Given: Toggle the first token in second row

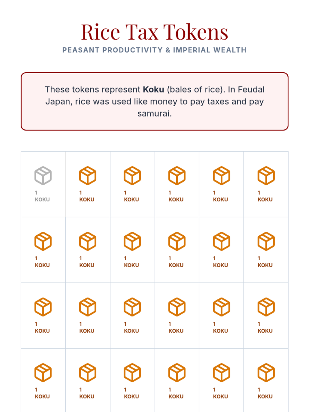Looking at the screenshot, I should point(43,250).
